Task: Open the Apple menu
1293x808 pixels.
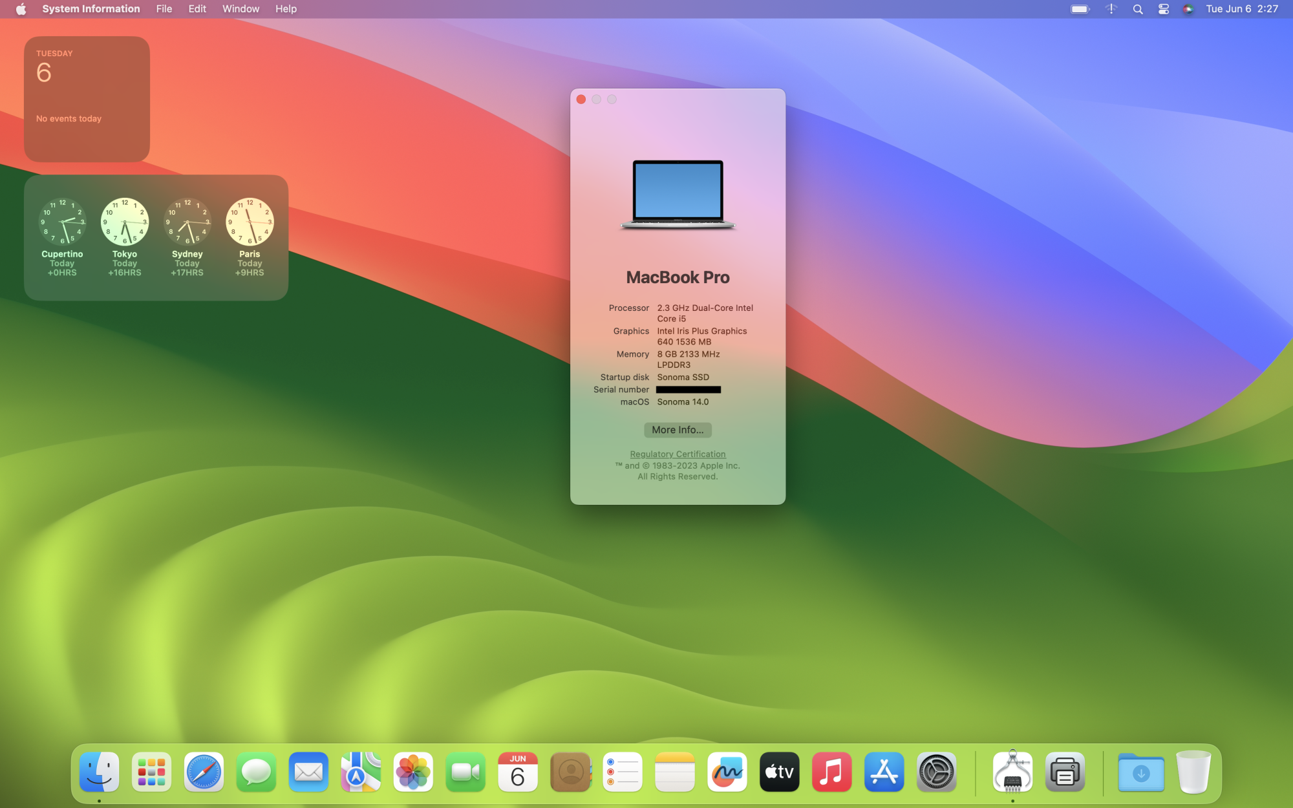Action: tap(21, 9)
